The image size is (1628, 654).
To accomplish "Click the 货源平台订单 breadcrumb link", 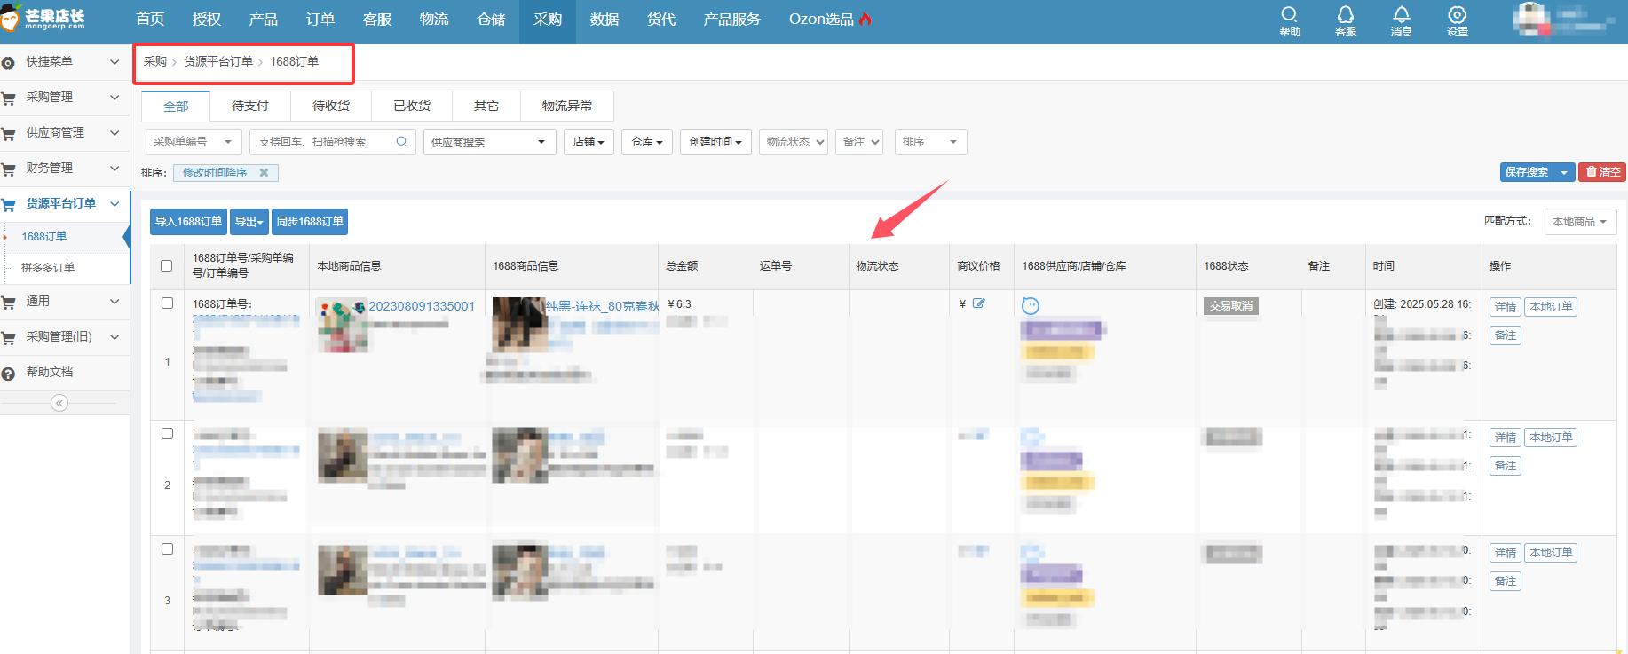I will click(x=218, y=61).
